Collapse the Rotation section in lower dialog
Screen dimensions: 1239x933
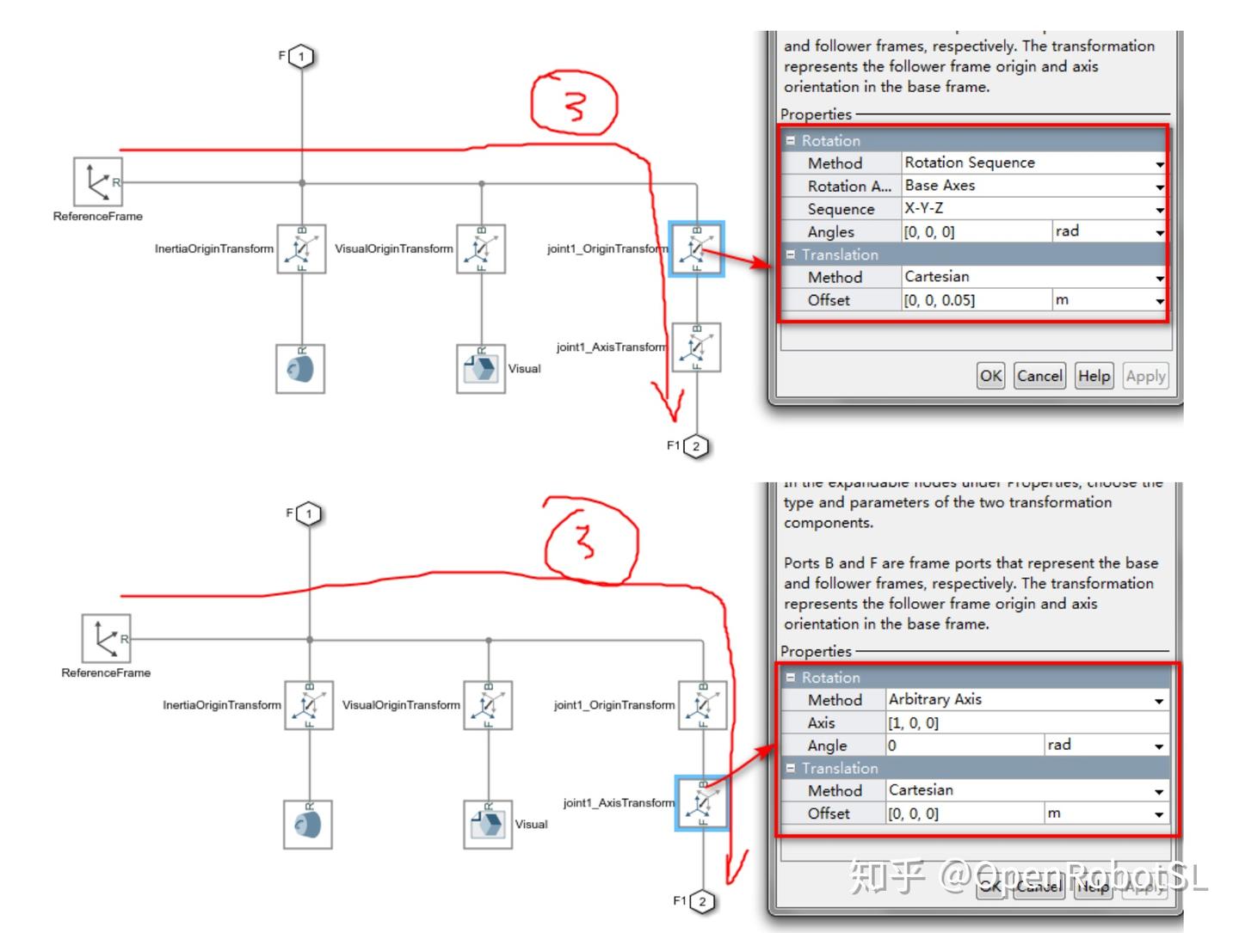pos(791,678)
